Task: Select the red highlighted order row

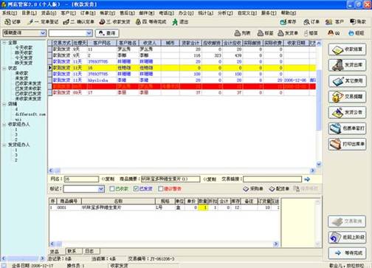Action: coord(182,86)
